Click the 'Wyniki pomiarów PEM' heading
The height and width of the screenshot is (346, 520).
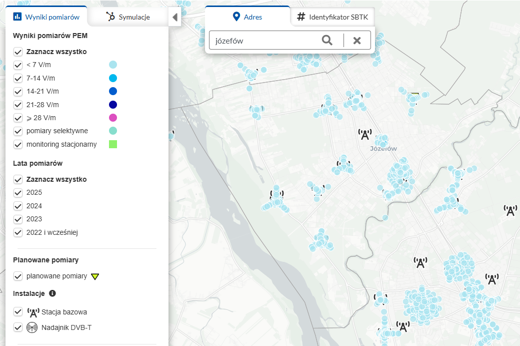pos(50,36)
